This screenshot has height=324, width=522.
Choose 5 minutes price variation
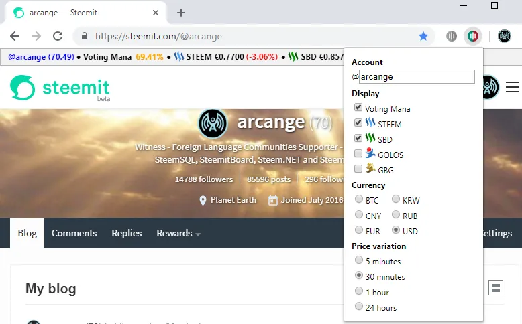pos(358,260)
